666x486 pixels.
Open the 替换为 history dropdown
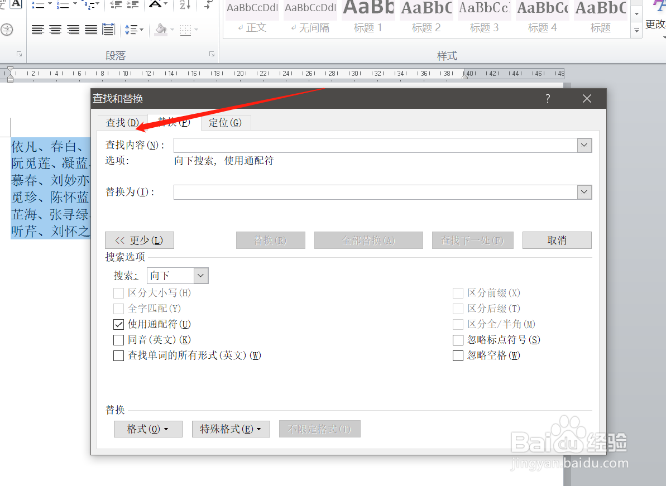(x=584, y=192)
